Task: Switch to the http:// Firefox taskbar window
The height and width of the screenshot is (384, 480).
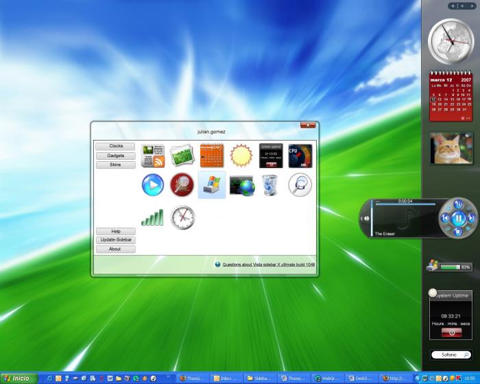Action: click(x=396, y=379)
